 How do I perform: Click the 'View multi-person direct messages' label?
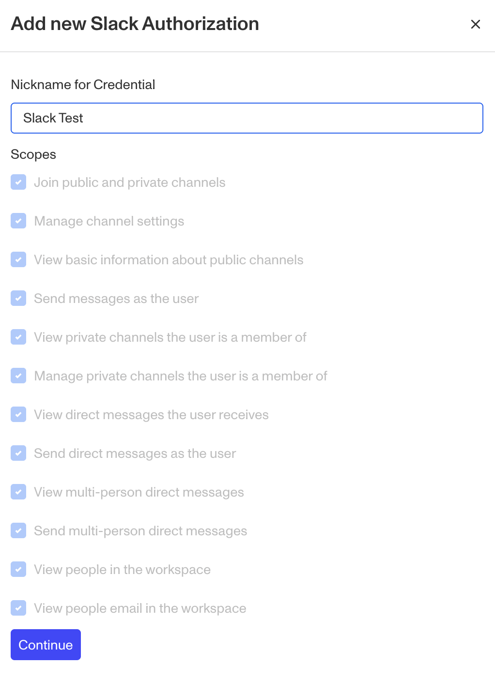coord(139,492)
